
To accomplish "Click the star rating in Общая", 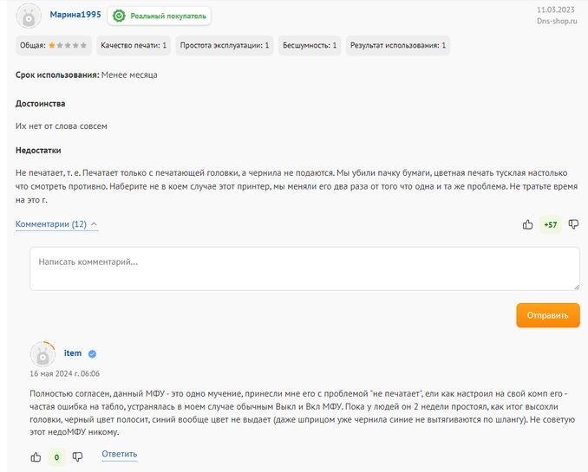I will tap(68, 45).
